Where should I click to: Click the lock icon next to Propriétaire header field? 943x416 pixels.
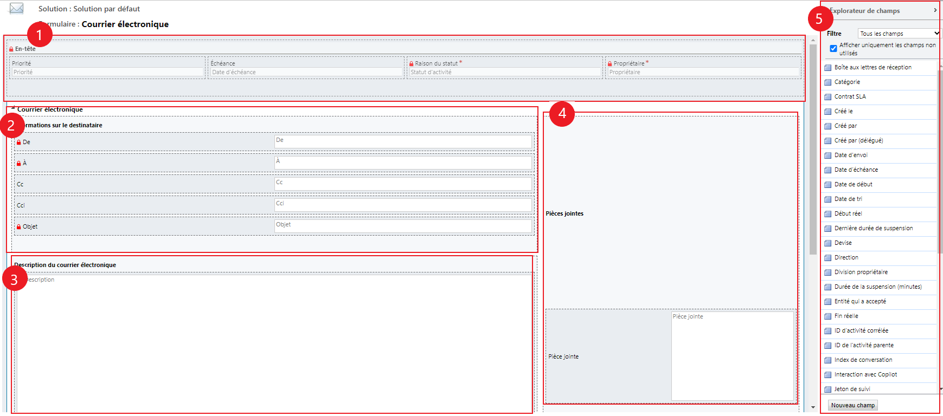pyautogui.click(x=610, y=64)
